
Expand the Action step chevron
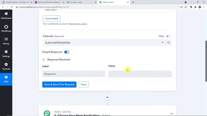(171, 114)
